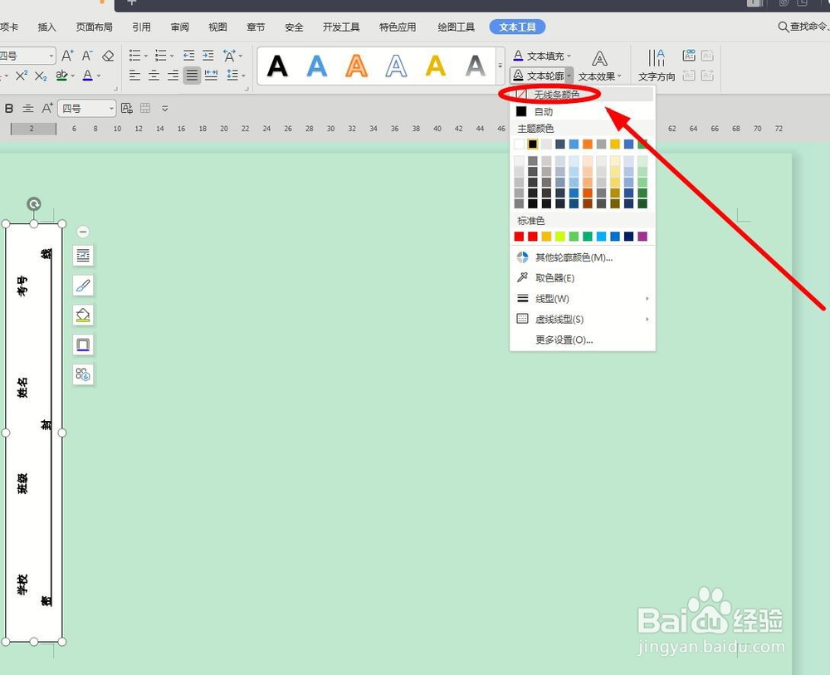830x675 pixels.
Task: Apply yellow WordArt preset style
Action: 436,66
